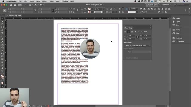The height and width of the screenshot is (107, 191).
Task: Open the Apple menu
Action: tap(3, 1)
